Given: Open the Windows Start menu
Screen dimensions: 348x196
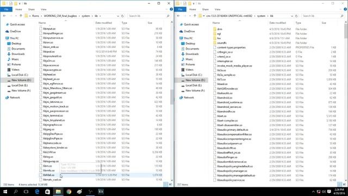Looking at the screenshot, I should click(5, 192).
